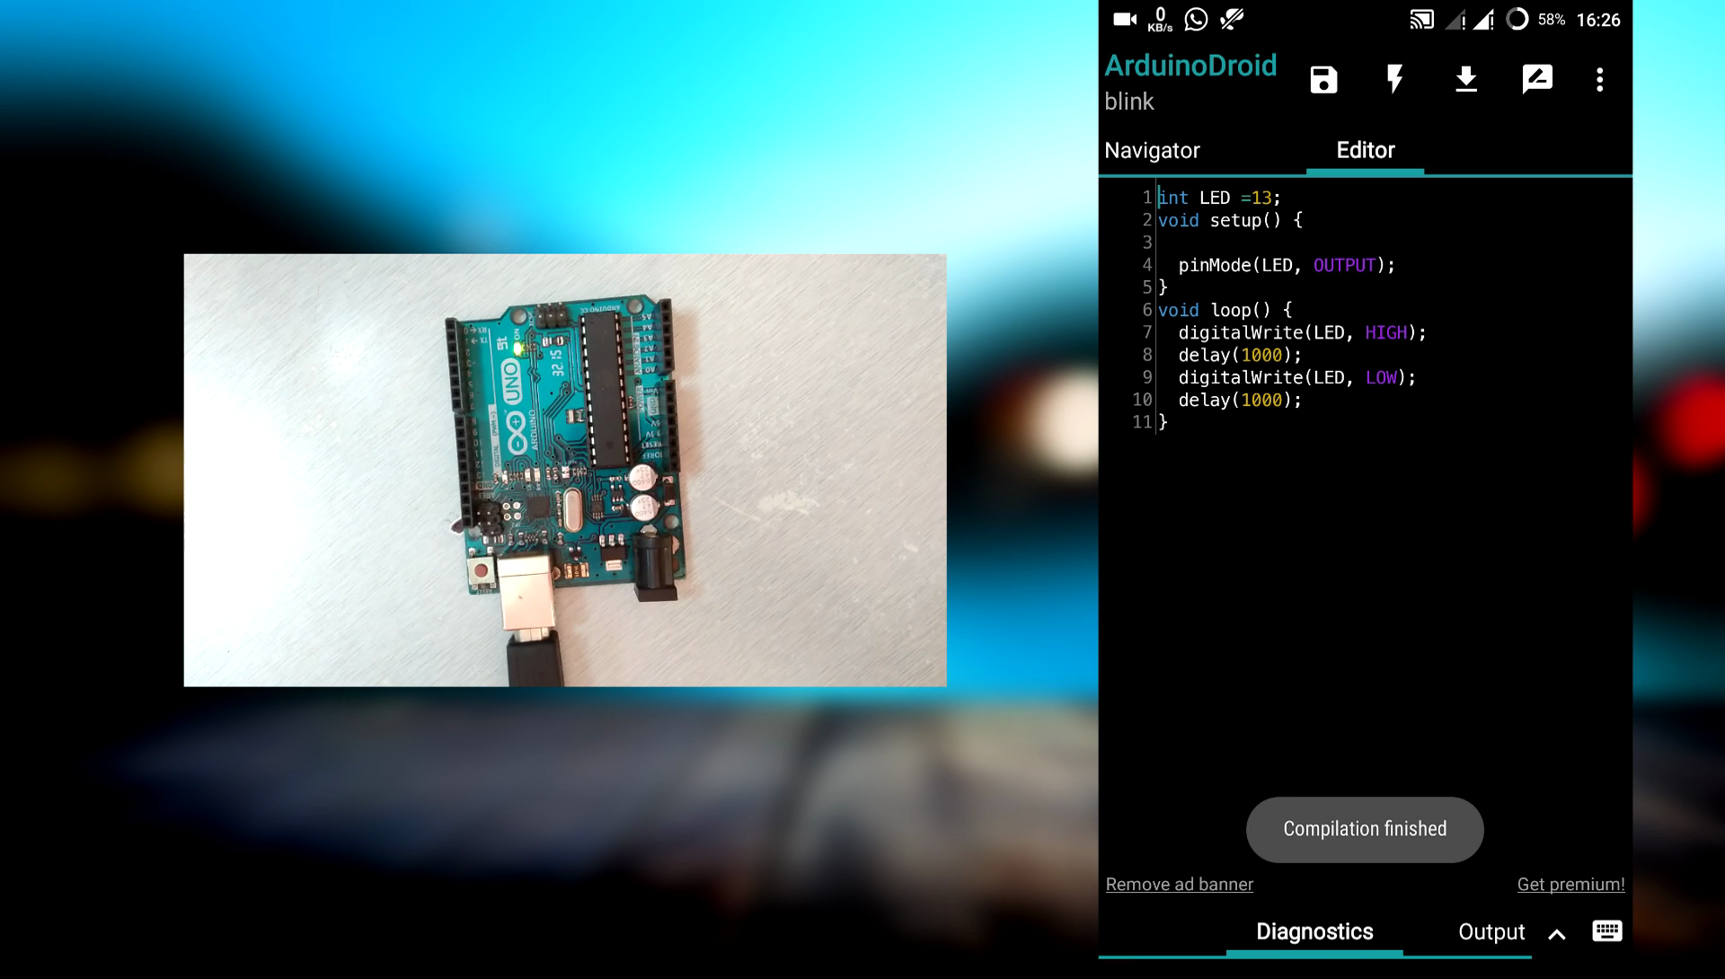Viewport: 1725px width, 979px height.
Task: Click the Compile/Lightning bolt icon
Action: point(1395,79)
